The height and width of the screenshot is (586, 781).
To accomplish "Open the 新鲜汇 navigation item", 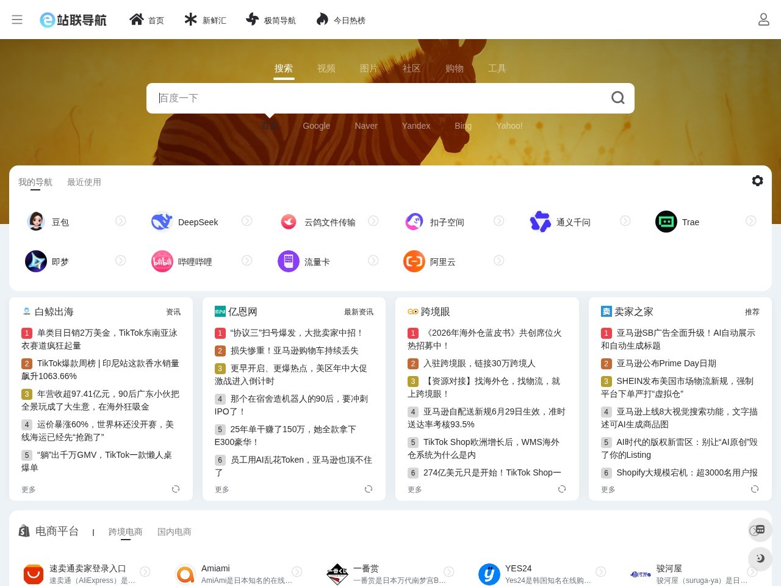I will coord(205,20).
